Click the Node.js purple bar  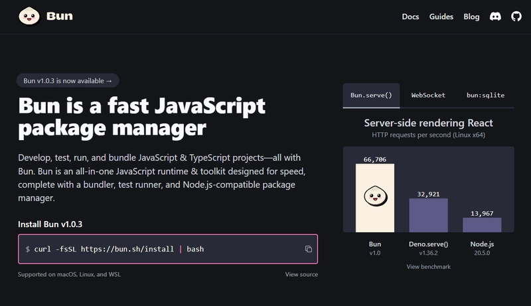pyautogui.click(x=482, y=225)
